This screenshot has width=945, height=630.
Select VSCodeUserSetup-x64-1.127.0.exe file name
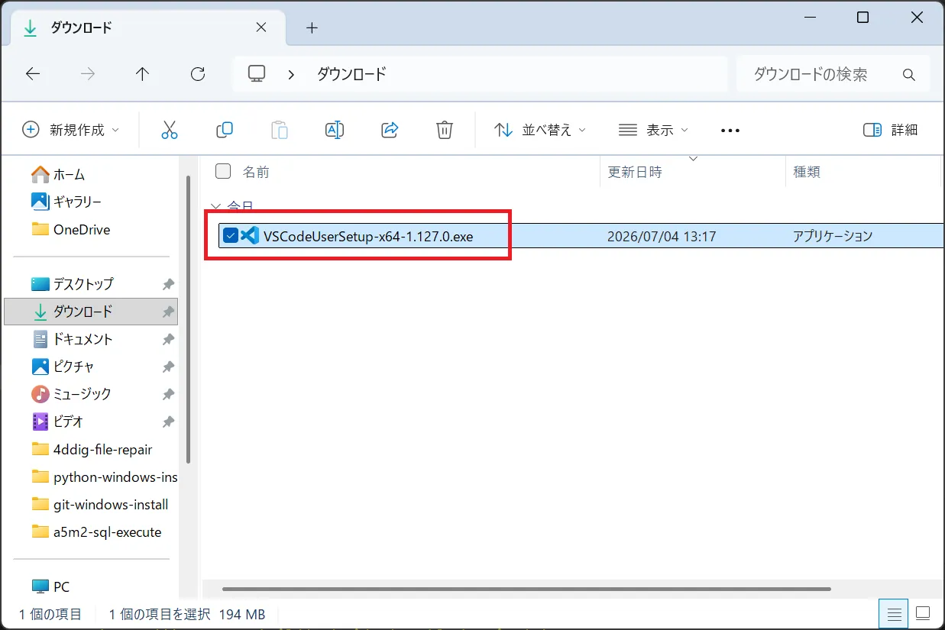pyautogui.click(x=368, y=237)
